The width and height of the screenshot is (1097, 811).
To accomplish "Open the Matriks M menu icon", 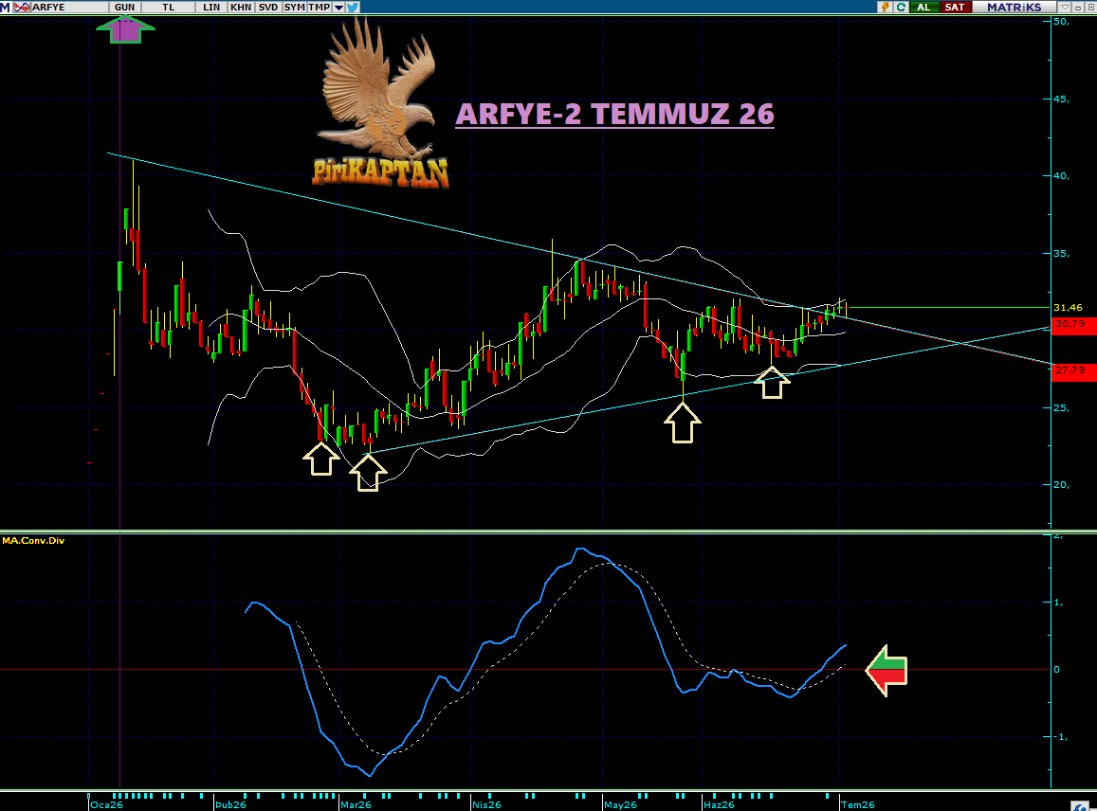I will (x=5, y=7).
